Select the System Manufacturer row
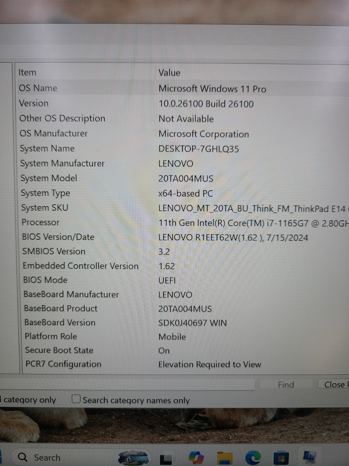349x466 pixels. (x=183, y=163)
